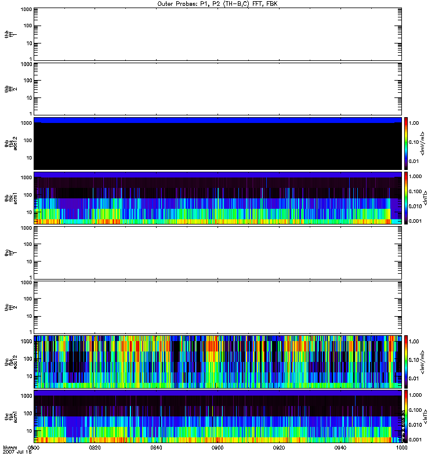Click the empty thc fff 1 panel
This screenshot has height=464, width=435.
point(217,252)
